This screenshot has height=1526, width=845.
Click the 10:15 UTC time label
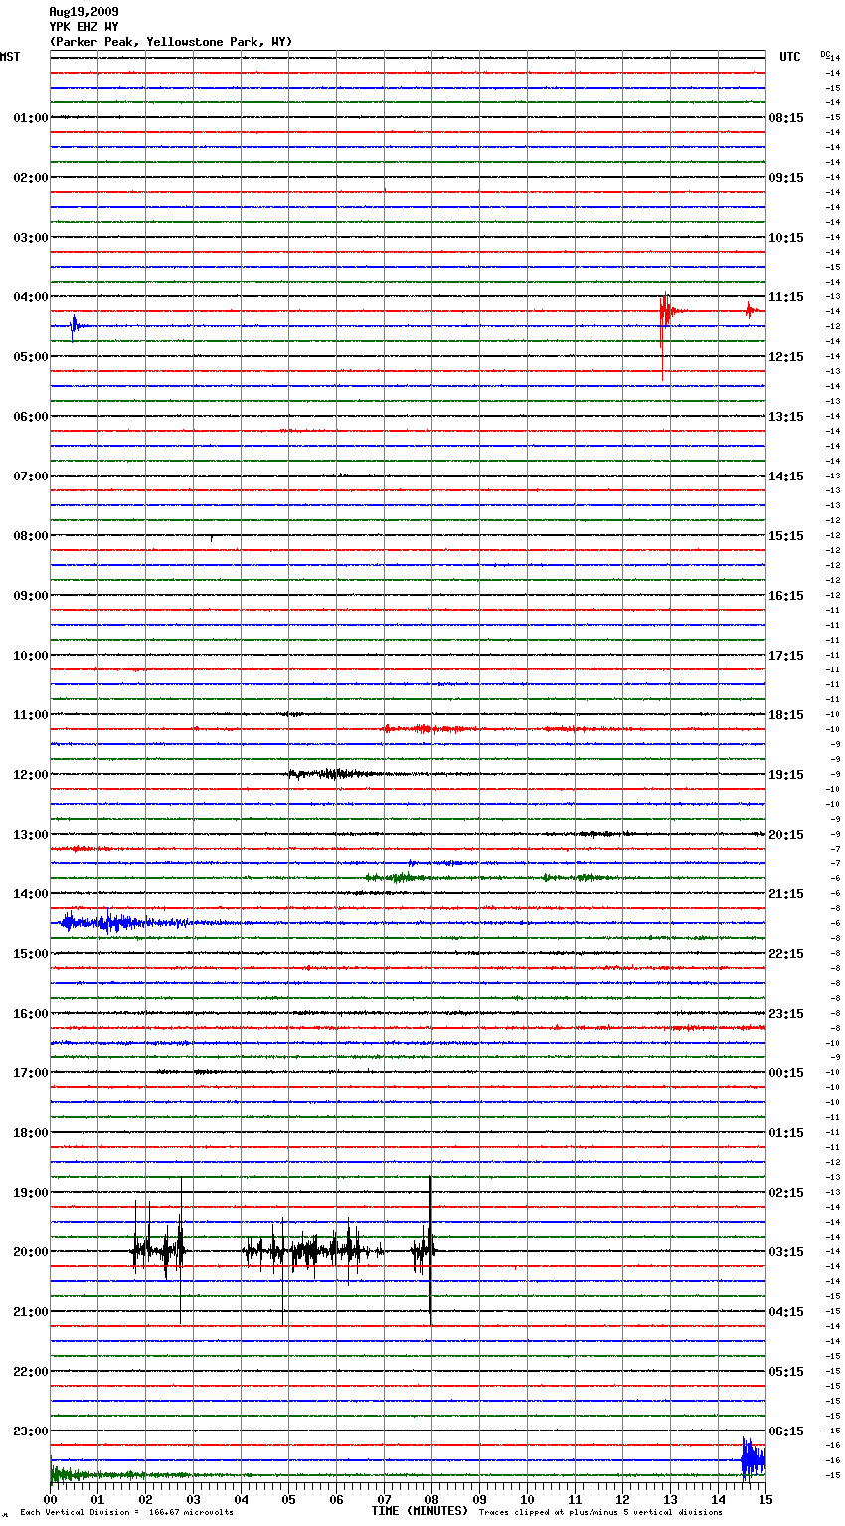pyautogui.click(x=786, y=238)
